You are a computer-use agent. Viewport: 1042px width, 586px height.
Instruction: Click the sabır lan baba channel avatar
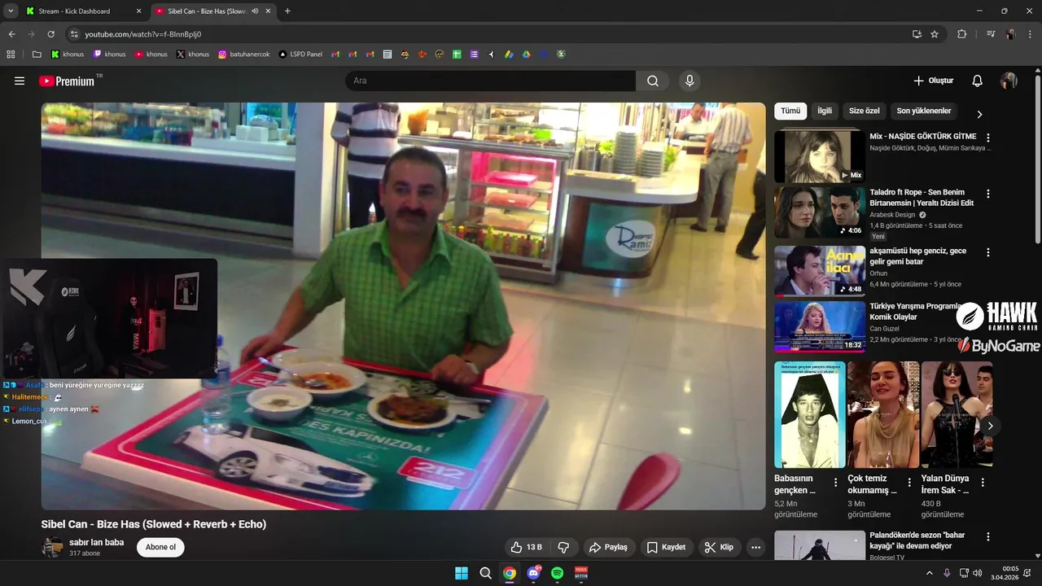click(x=52, y=547)
